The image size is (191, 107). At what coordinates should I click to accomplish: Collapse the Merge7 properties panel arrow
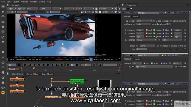(124, 13)
